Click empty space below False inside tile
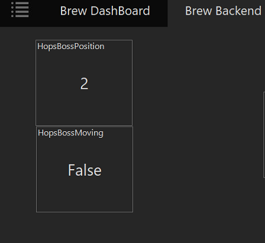Screen dimensions: 265x243 click(85, 194)
